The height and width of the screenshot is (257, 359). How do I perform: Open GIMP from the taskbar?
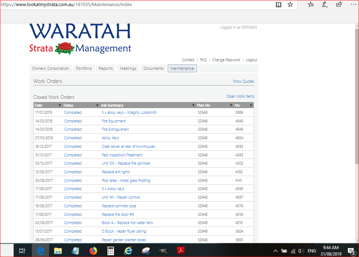[x=163, y=251]
